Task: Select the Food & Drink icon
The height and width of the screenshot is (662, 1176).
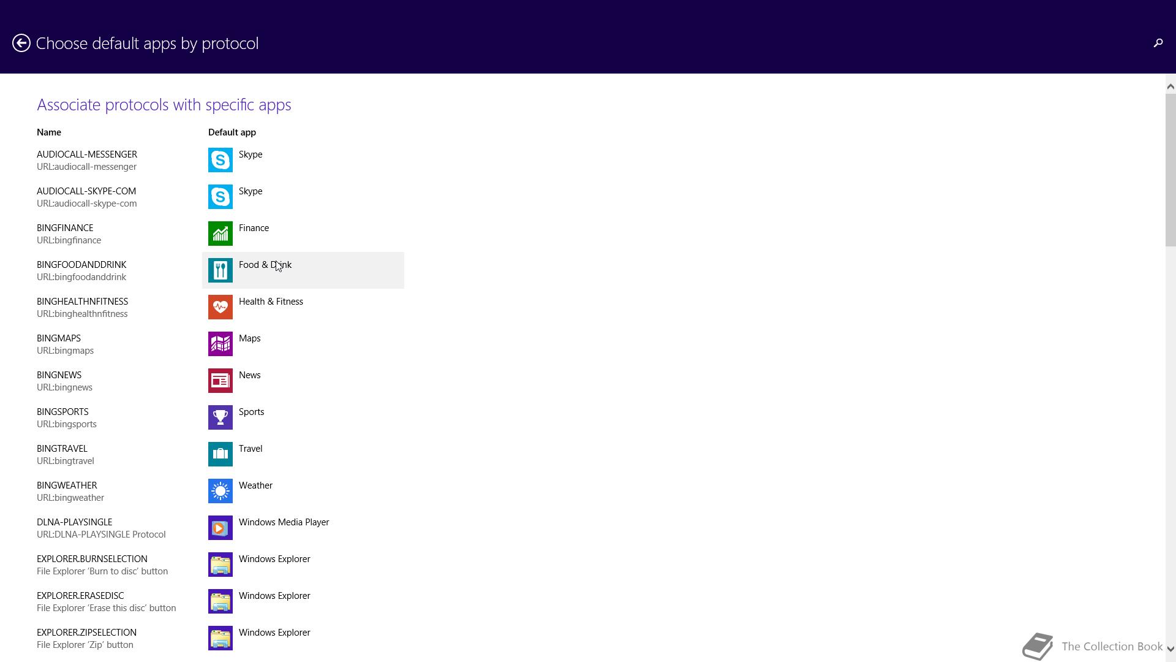Action: coord(221,270)
